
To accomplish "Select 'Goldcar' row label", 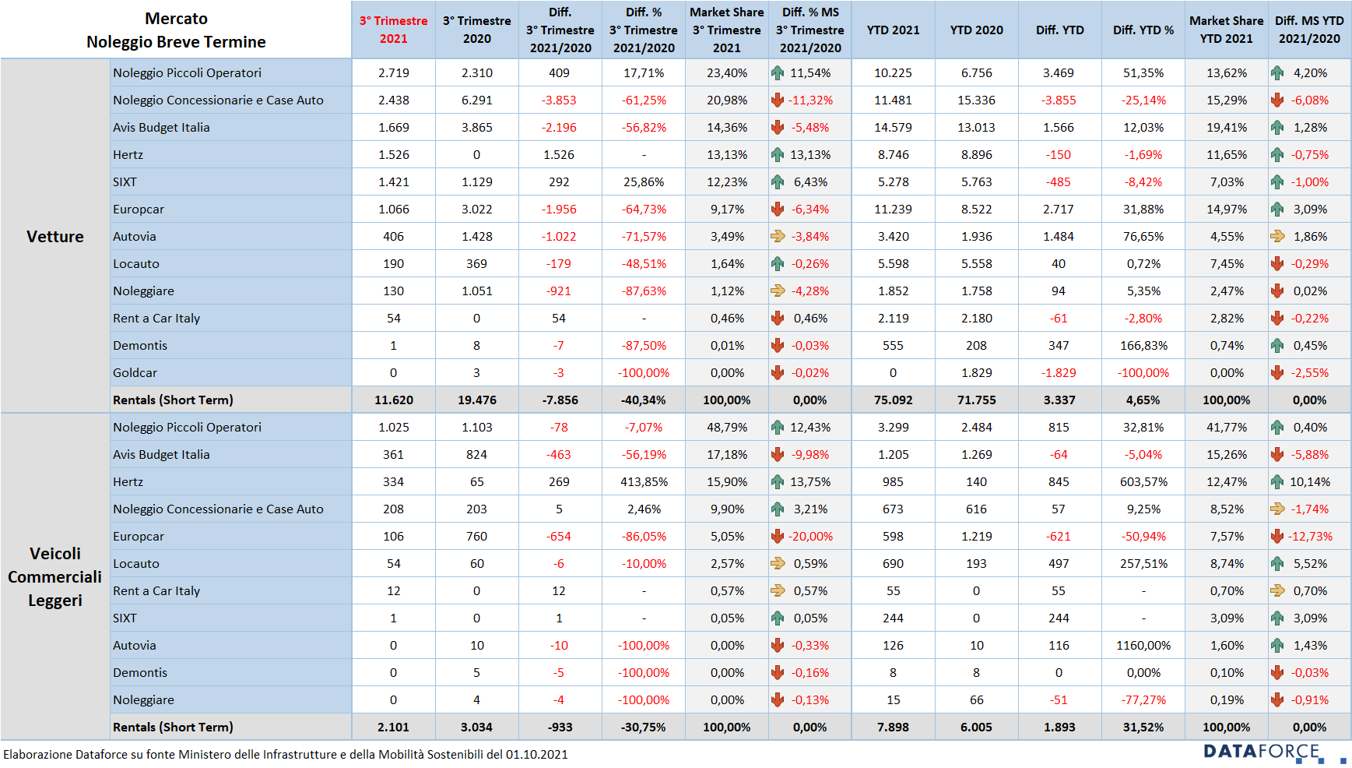I will (135, 373).
